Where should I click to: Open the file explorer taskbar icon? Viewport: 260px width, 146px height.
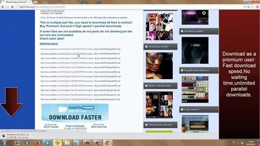(67, 143)
